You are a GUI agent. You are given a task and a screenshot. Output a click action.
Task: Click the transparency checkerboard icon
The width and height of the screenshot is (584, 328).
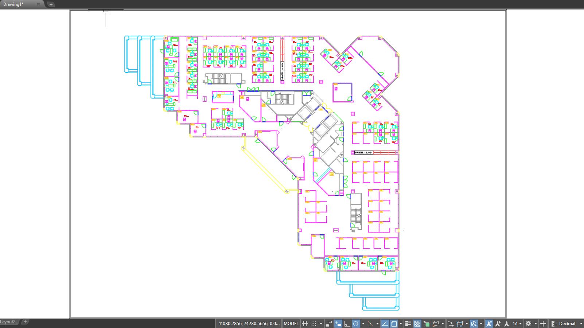[417, 324]
